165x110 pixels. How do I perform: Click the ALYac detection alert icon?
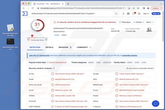click(52, 74)
